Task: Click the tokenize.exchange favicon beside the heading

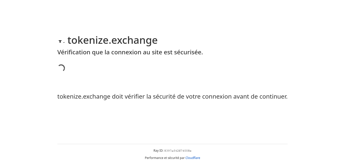Action: pos(61,41)
